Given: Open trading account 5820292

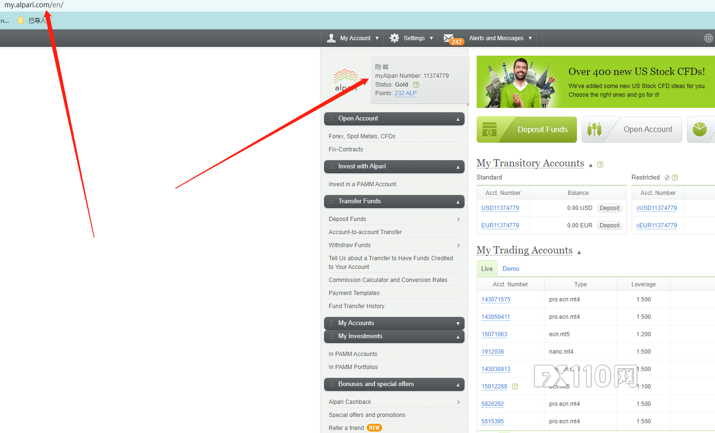Looking at the screenshot, I should [492, 404].
